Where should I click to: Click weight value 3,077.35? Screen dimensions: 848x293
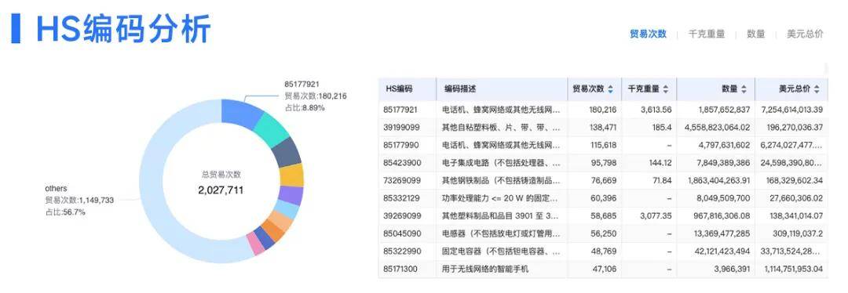pyautogui.click(x=656, y=216)
